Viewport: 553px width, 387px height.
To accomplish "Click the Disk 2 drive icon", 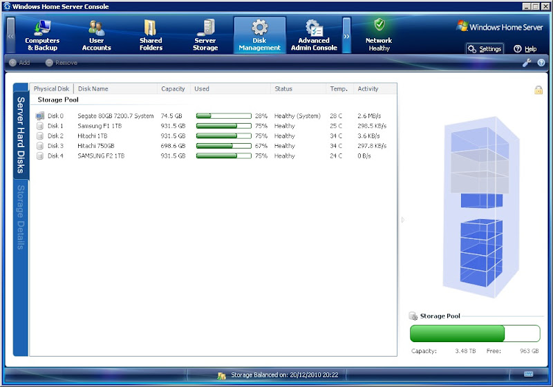I will pyautogui.click(x=40, y=135).
